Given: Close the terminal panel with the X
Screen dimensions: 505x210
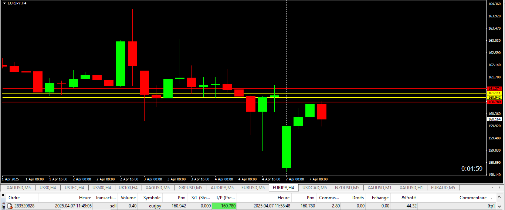Looking at the screenshot, I should click(3, 195).
